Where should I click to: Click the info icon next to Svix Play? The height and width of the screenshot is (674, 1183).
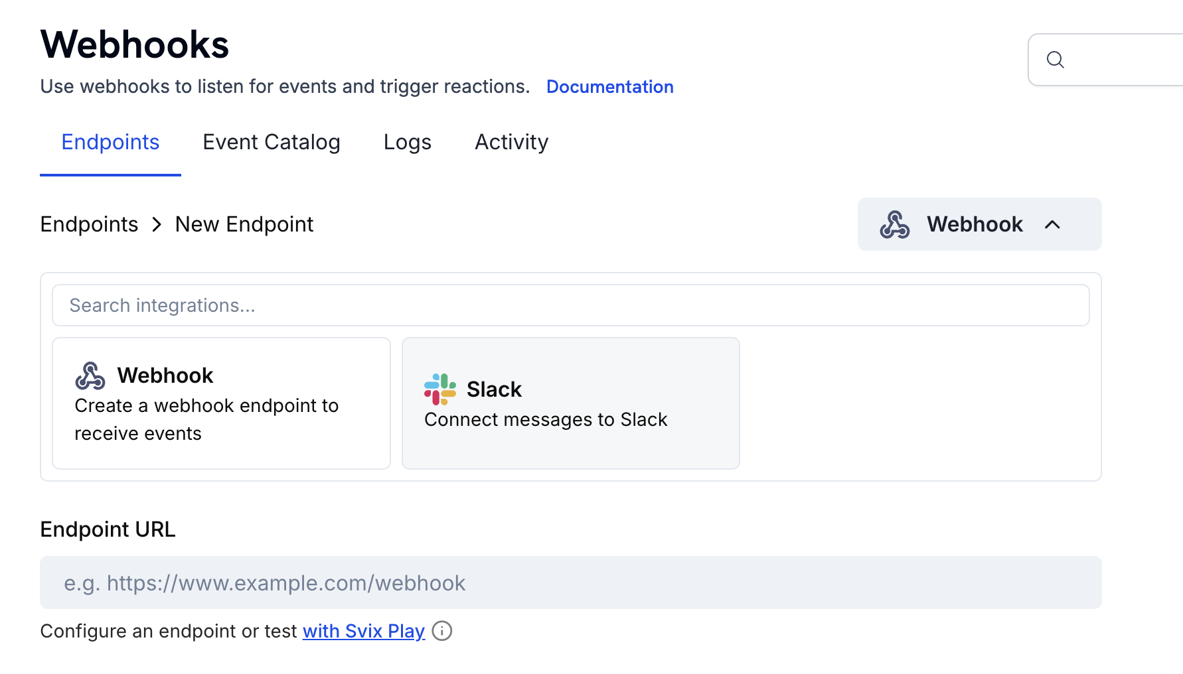tap(442, 631)
